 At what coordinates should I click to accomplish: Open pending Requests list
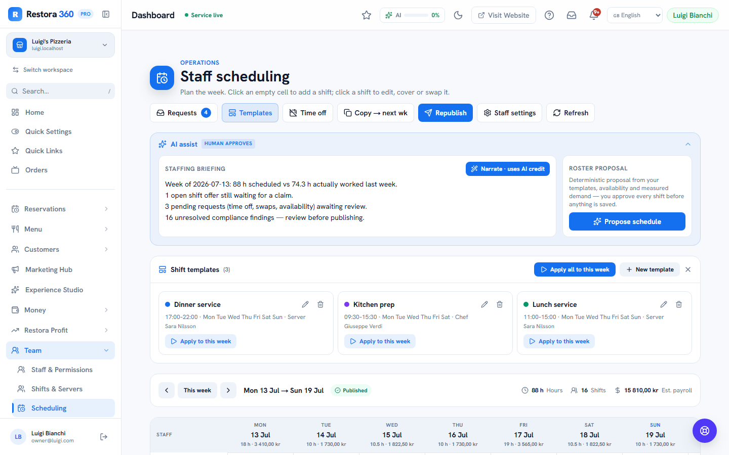[184, 113]
